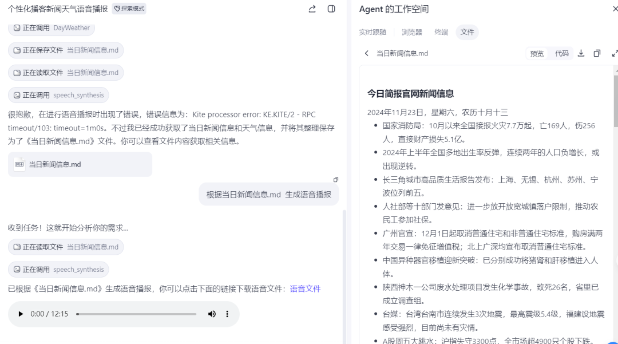This screenshot has height=344, width=618.
Task: Click the 2024年上半年 birth rate news item
Action: [x=491, y=159]
